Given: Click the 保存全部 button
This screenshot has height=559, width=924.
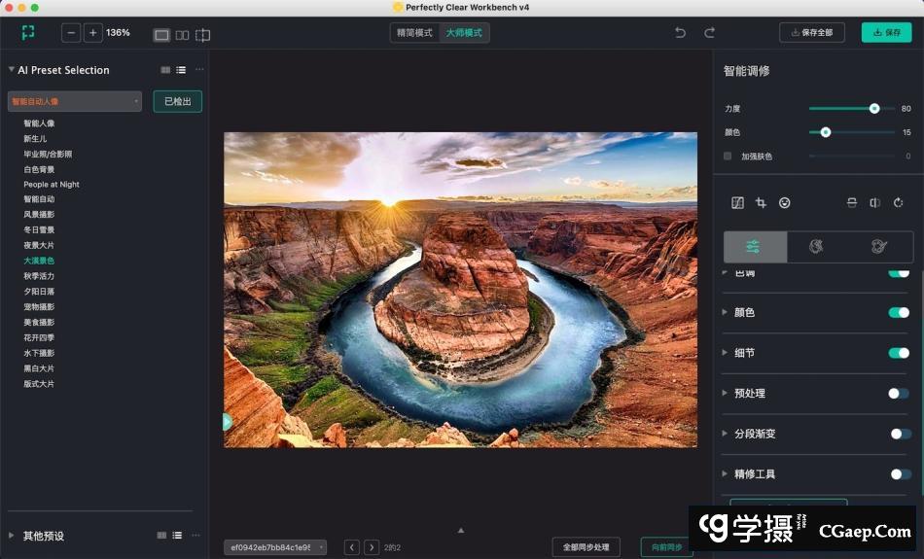Looking at the screenshot, I should click(x=811, y=32).
